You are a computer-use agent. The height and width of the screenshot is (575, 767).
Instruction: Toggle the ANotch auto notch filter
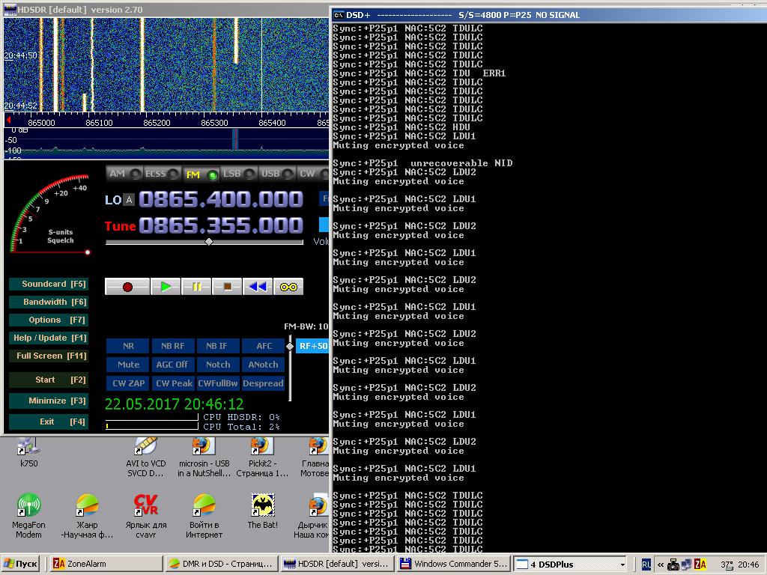(263, 365)
